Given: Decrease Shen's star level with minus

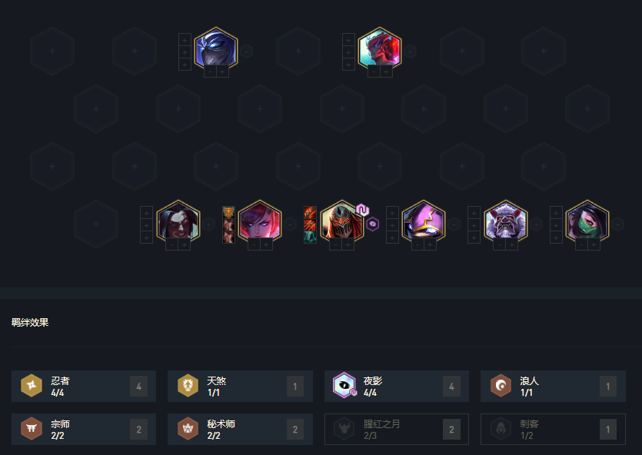Looking at the screenshot, I should pos(210,72).
